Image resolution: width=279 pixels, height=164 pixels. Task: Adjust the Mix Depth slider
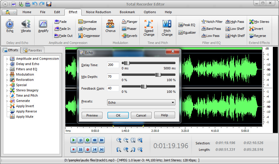(x=158, y=75)
